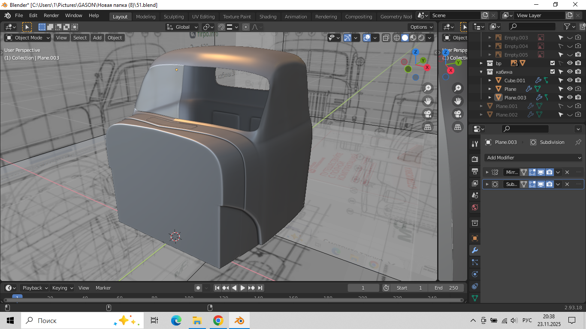The height and width of the screenshot is (329, 586).
Task: Toggle X-Ray view in the viewport header
Action: [x=386, y=38]
